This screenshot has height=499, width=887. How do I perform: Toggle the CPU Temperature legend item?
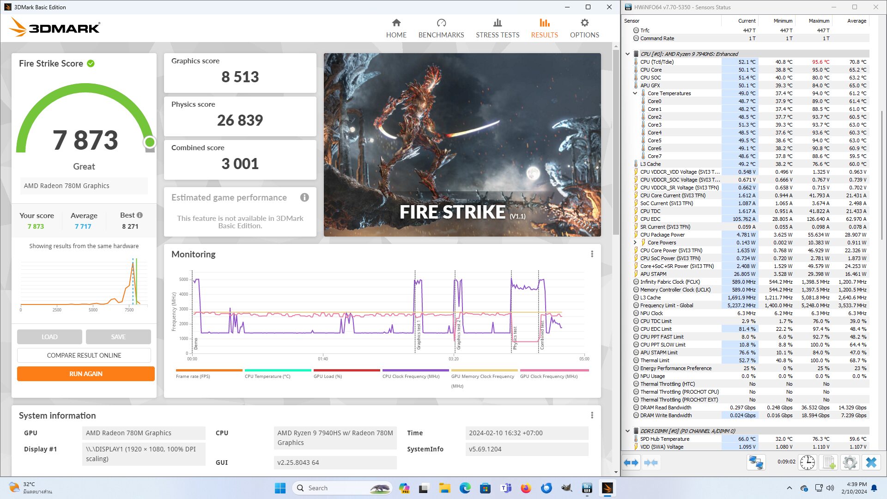pos(278,373)
